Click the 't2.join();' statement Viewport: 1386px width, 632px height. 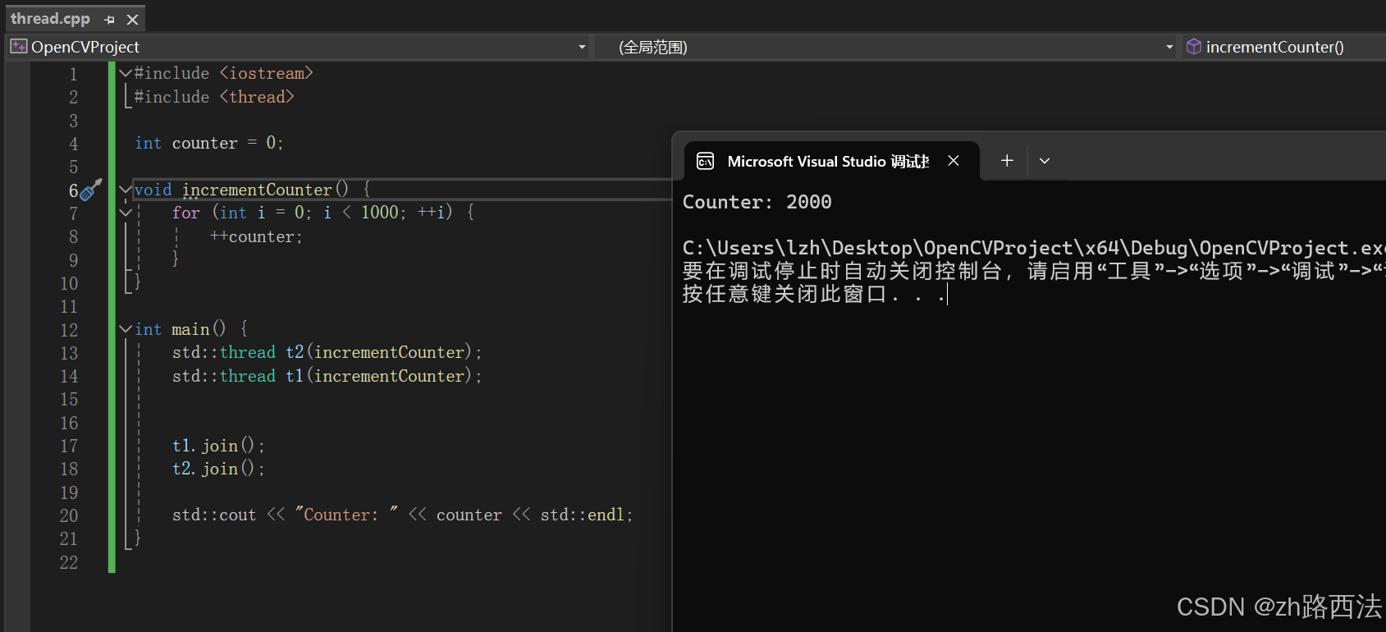[x=218, y=469]
